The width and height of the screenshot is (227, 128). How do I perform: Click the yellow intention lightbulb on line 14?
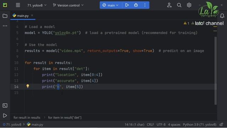[x=28, y=86]
